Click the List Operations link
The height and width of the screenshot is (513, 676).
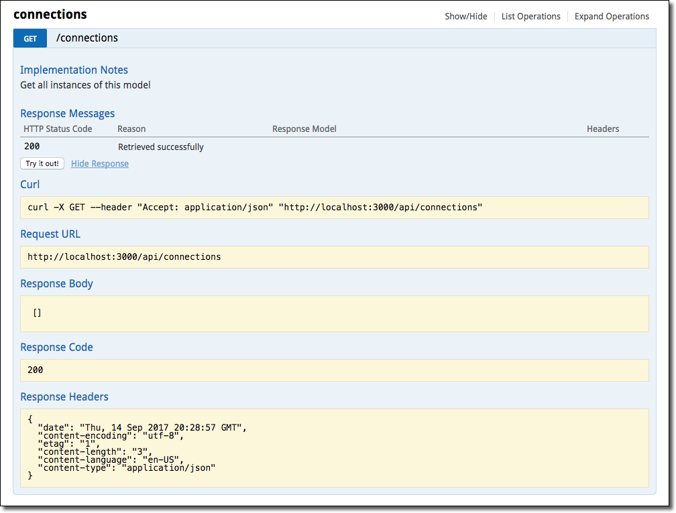point(530,16)
